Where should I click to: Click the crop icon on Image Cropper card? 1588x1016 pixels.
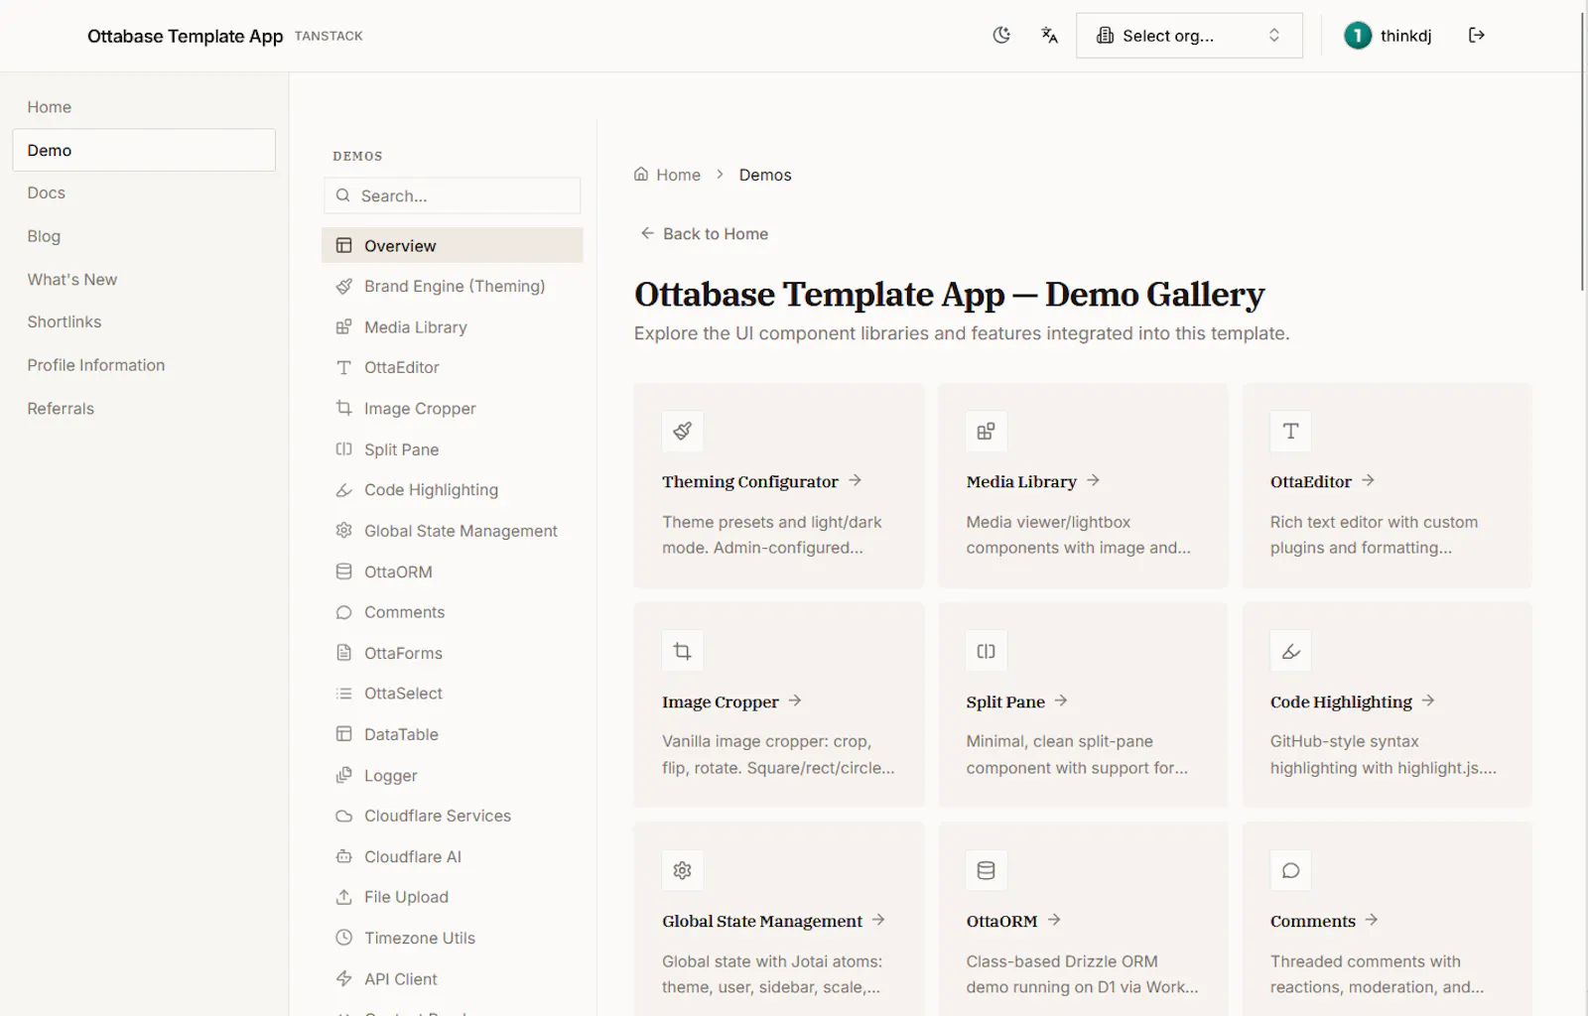point(683,651)
